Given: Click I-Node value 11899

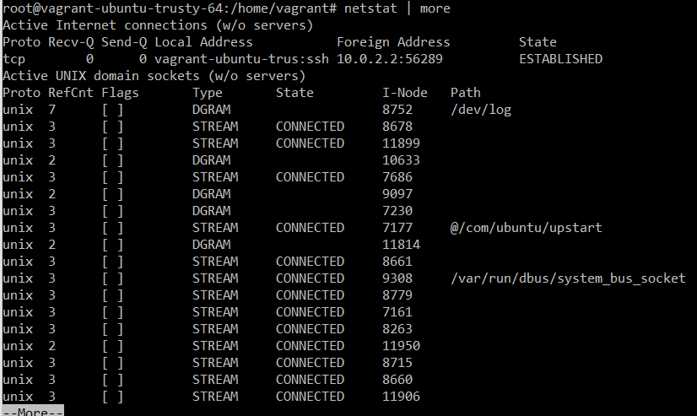Looking at the screenshot, I should pos(401,143).
